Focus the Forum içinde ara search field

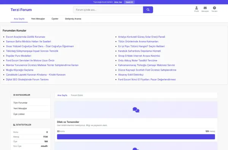pyautogui.click(x=108, y=10)
